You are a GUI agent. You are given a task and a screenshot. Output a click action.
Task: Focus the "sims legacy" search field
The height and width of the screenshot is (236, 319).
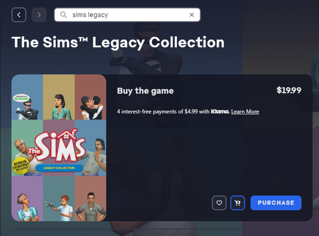pos(127,15)
